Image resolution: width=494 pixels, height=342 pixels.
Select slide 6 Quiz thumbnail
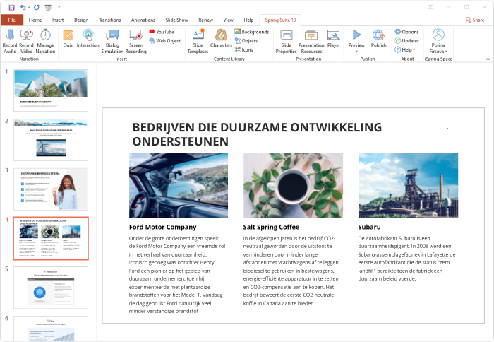point(51,329)
